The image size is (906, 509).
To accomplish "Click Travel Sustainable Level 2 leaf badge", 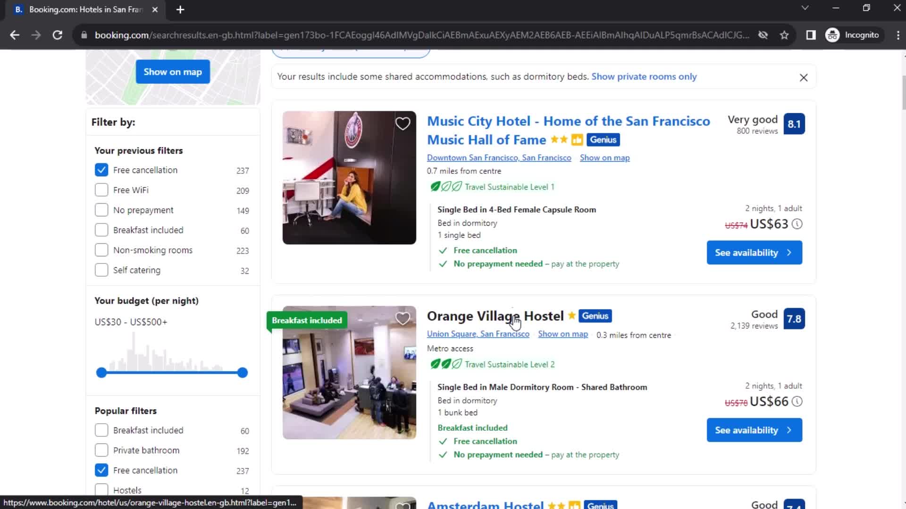I will (492, 364).
